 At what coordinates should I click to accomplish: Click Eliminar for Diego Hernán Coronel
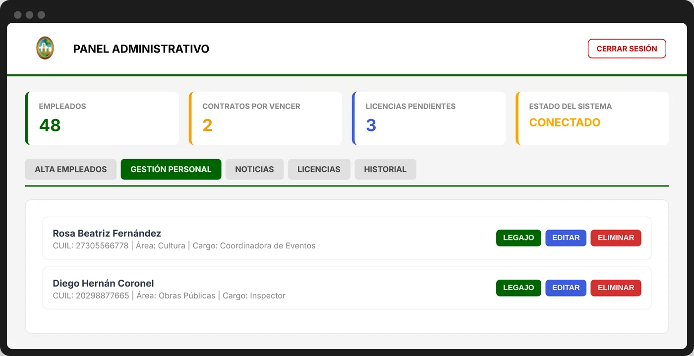616,288
